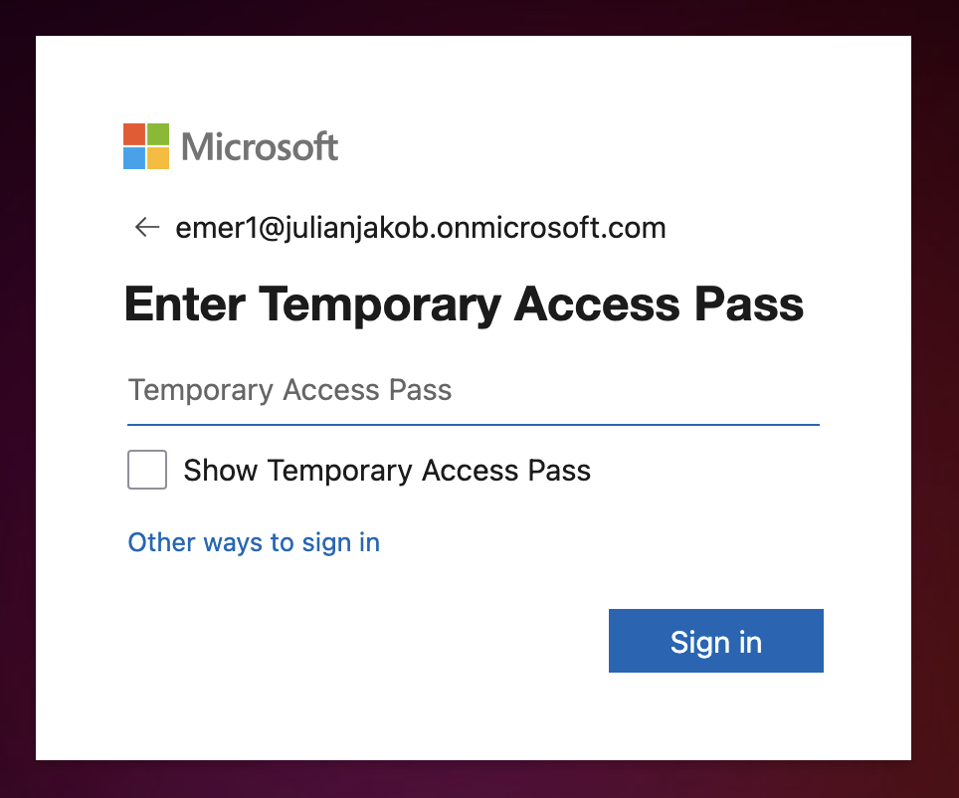This screenshot has height=798, width=959.
Task: Click blank white area left of Sign in
Action: point(367,641)
